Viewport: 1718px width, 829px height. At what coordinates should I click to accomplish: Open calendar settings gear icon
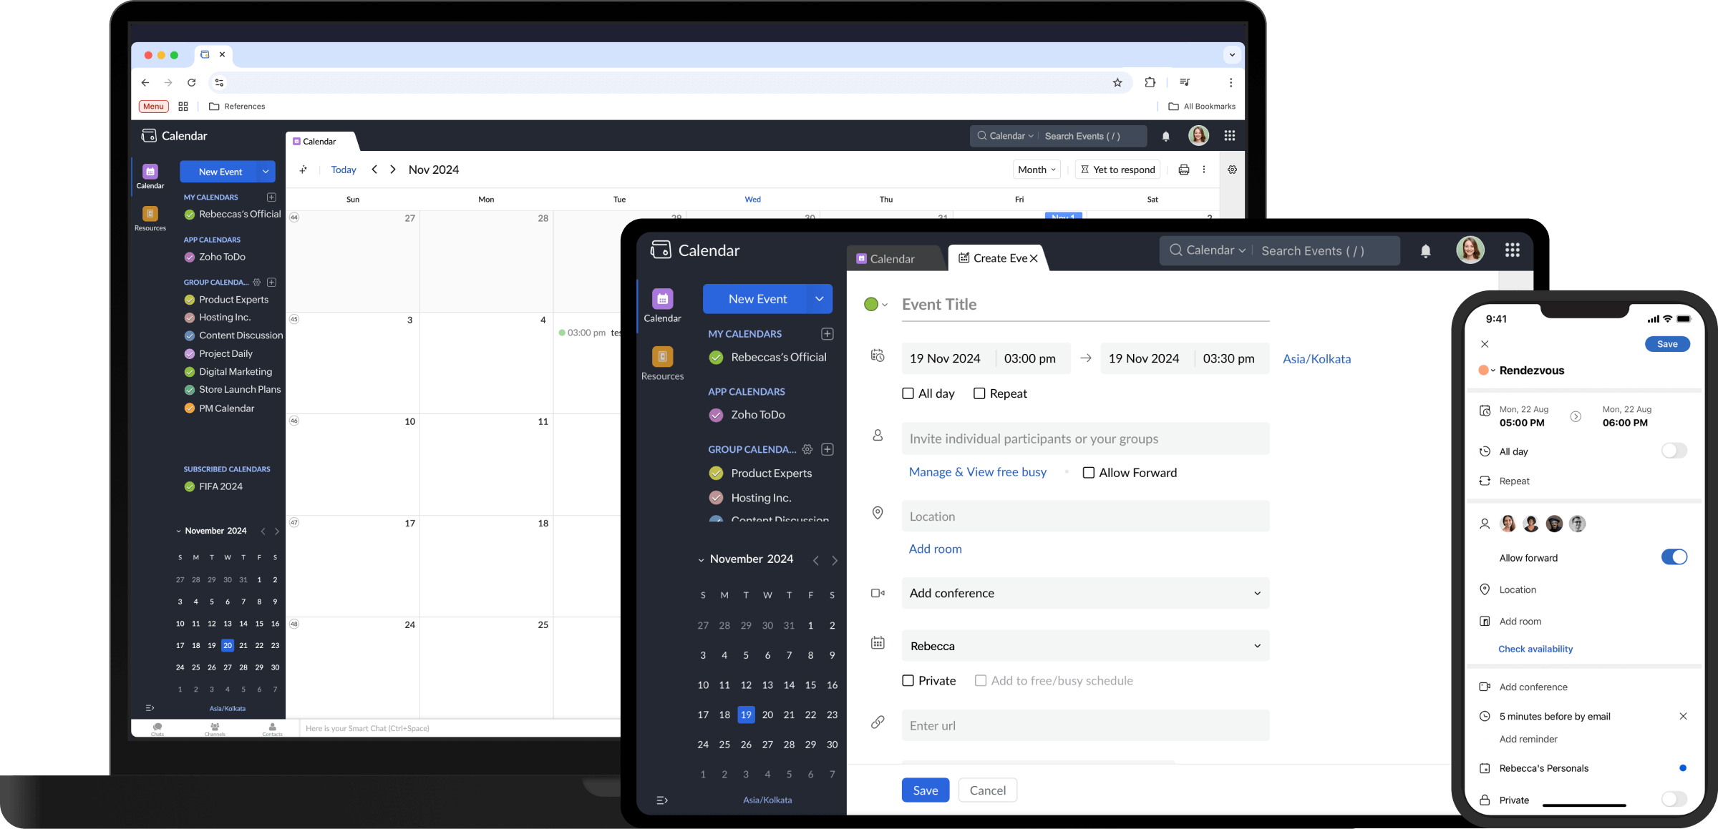pyautogui.click(x=1232, y=170)
